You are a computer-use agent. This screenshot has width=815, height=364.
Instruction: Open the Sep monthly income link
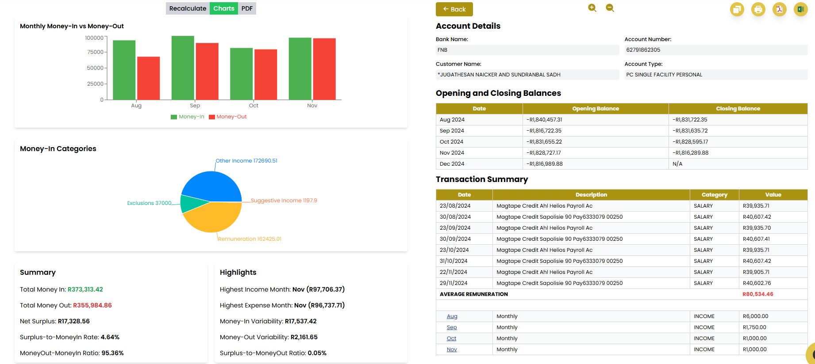[451, 327]
